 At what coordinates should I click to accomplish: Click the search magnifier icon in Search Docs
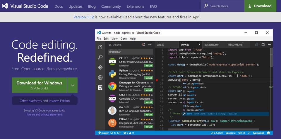click(x=206, y=6)
